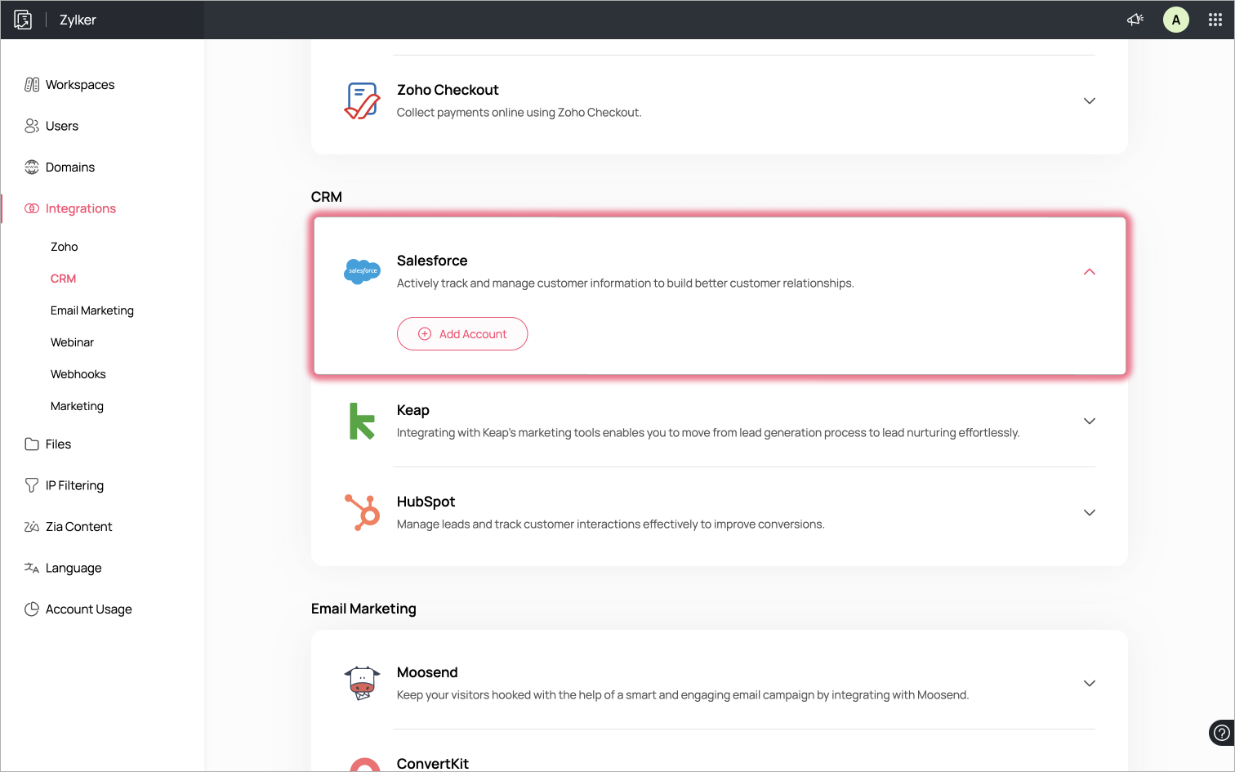
Task: Click the Domains globe icon
Action: (32, 167)
